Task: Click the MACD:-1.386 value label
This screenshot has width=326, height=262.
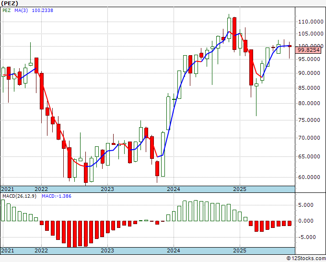Action: (x=57, y=196)
